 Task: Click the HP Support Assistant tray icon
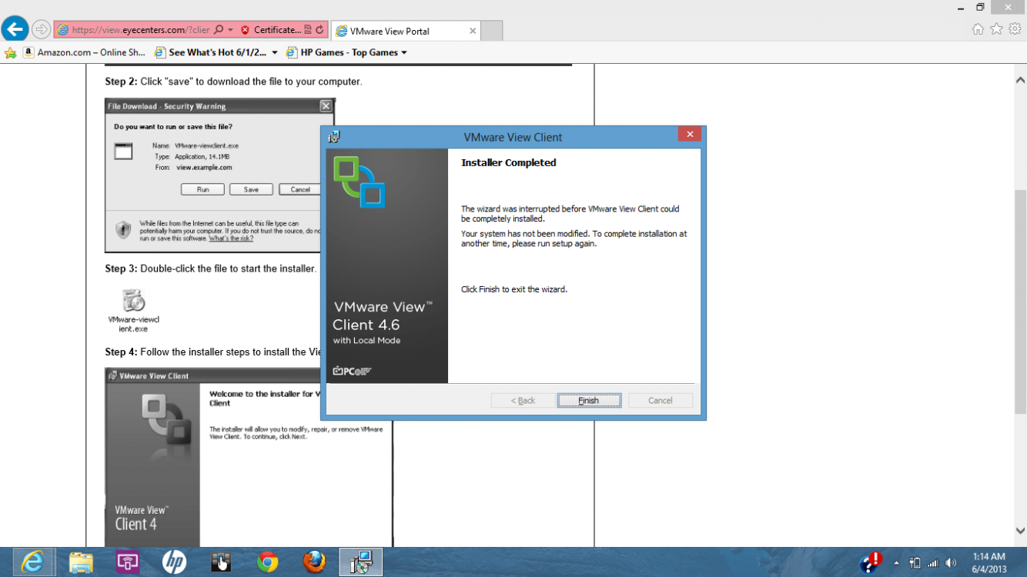coord(871,562)
